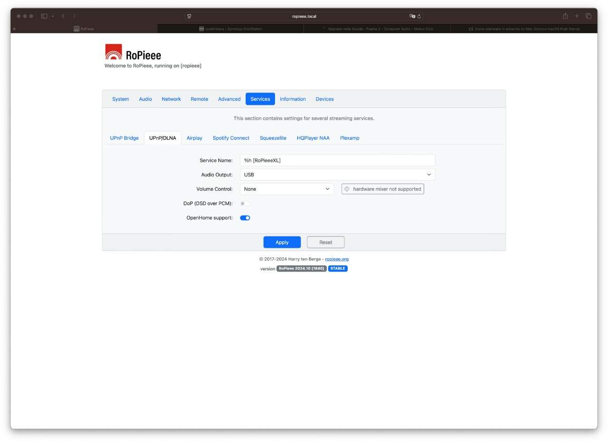Open the Information tab

pyautogui.click(x=293, y=99)
